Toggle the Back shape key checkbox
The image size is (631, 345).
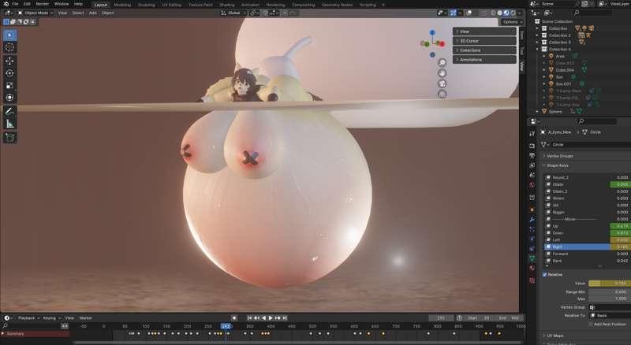(548, 261)
